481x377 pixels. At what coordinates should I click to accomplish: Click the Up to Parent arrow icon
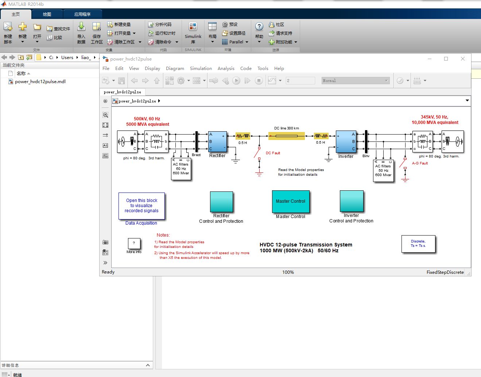(157, 81)
